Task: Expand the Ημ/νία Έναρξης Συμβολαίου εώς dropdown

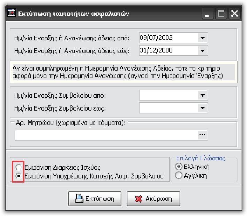Action: point(203,108)
